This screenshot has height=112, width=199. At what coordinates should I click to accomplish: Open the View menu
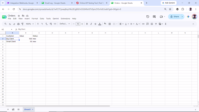(x=20, y=19)
